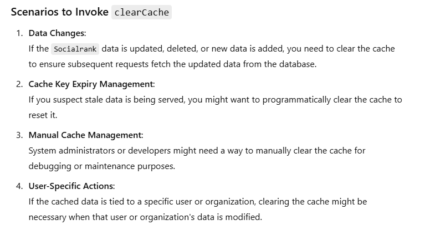Click the "Manual Cache Management" title
435x230 pixels.
[x=85, y=135]
